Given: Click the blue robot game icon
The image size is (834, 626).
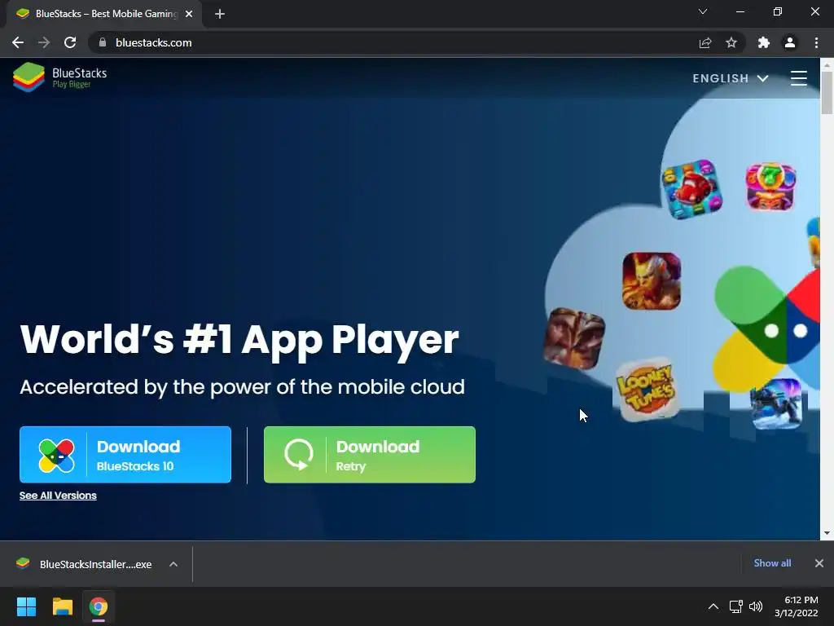Looking at the screenshot, I should point(776,403).
